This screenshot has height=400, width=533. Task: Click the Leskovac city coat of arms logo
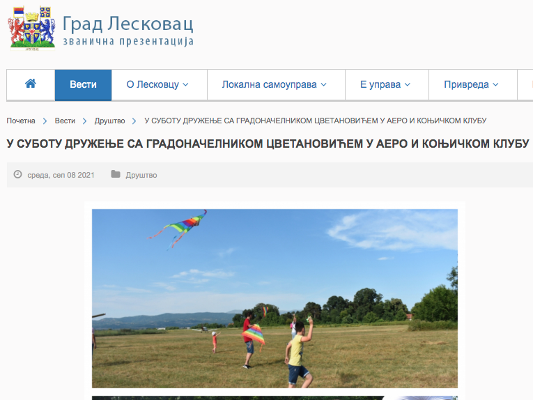[31, 28]
